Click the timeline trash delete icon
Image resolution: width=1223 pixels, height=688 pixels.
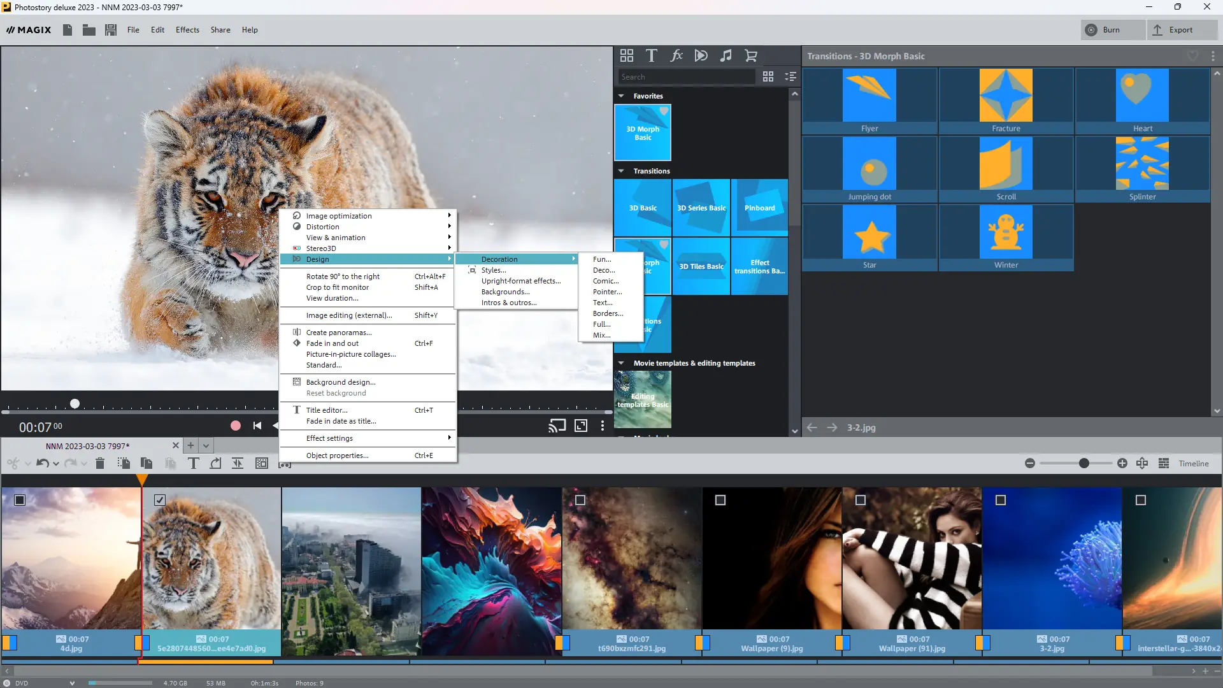(x=100, y=463)
